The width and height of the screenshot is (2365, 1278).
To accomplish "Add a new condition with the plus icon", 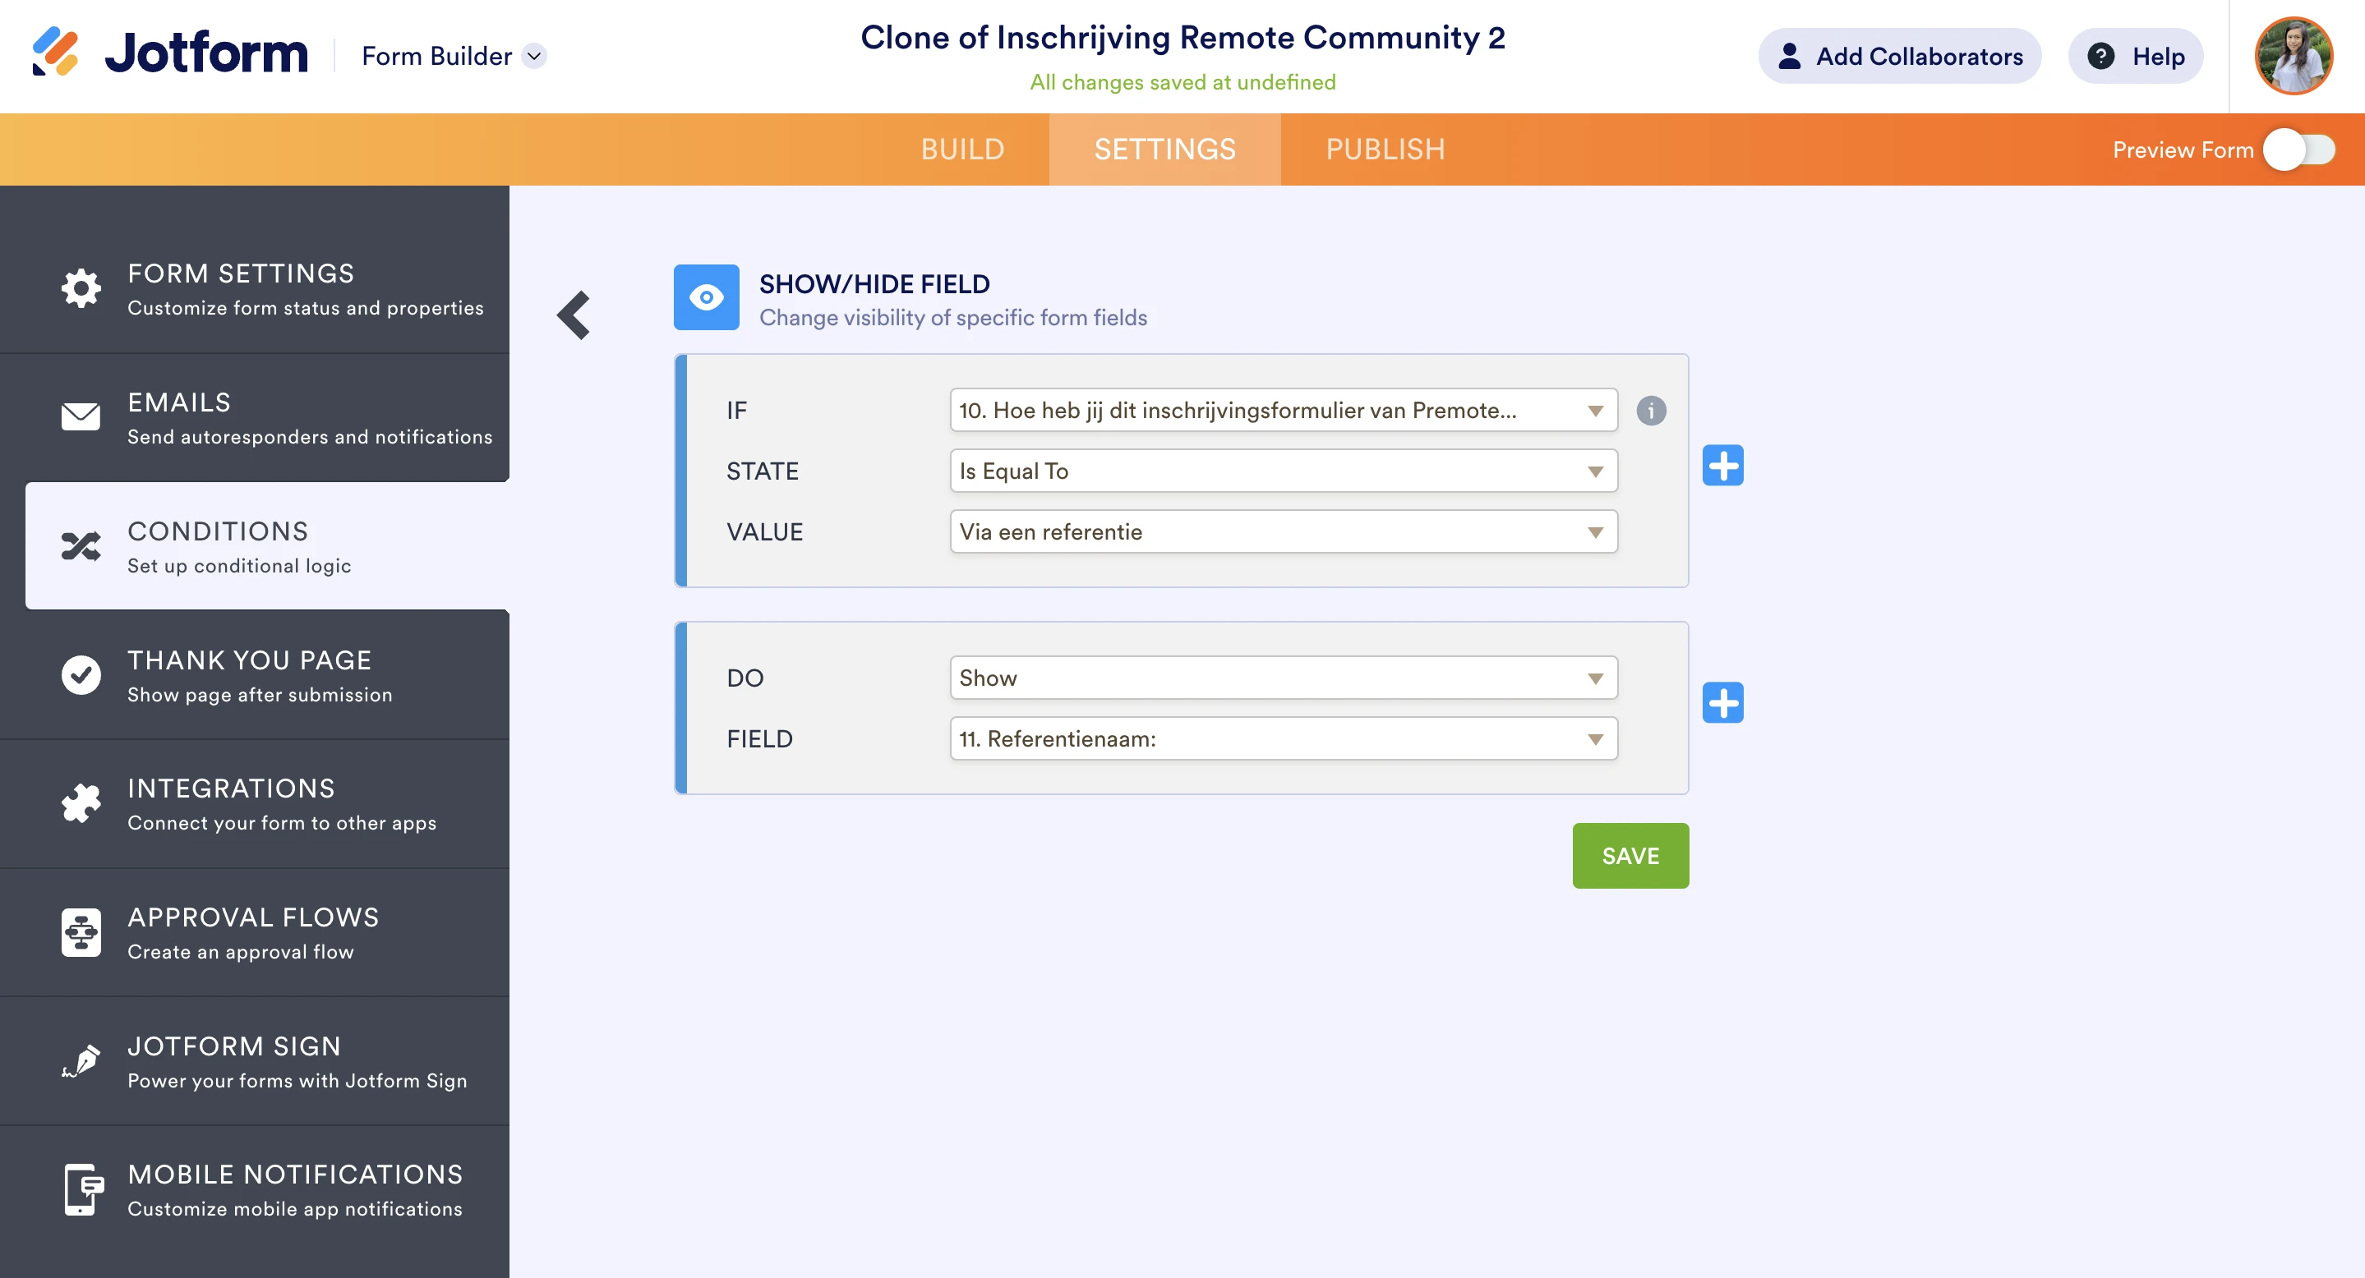I will tap(1724, 465).
